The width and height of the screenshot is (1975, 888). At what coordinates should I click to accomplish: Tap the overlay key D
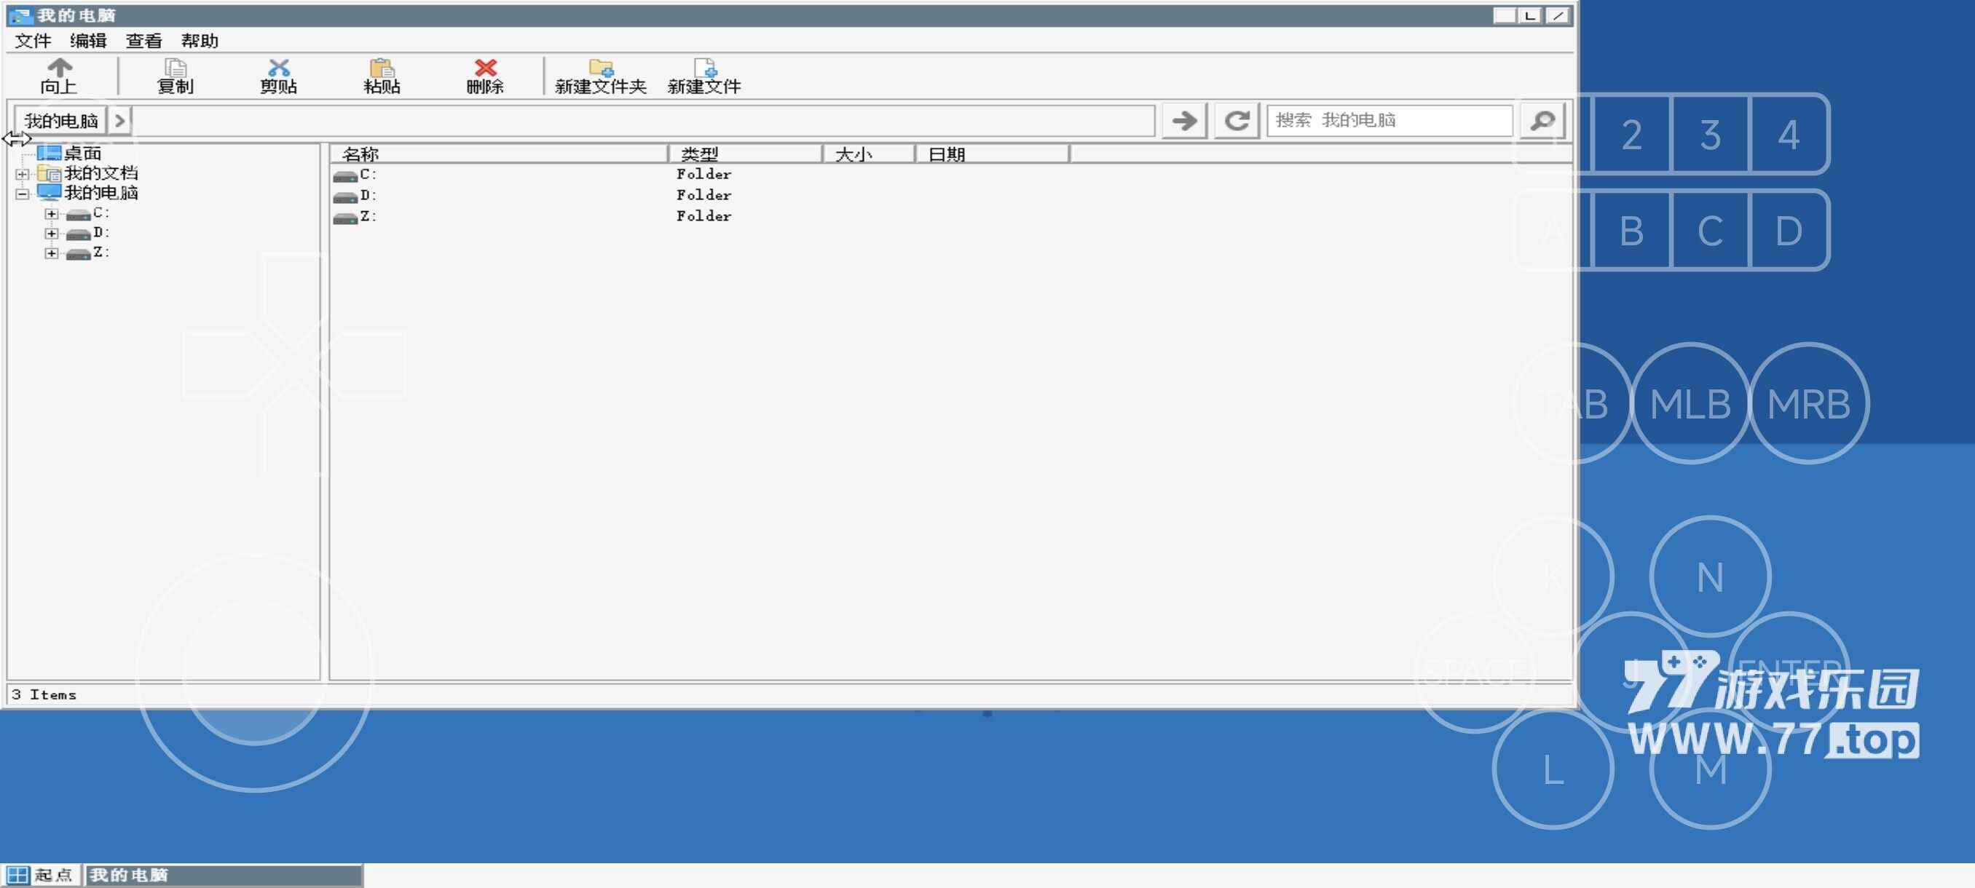[x=1789, y=231]
